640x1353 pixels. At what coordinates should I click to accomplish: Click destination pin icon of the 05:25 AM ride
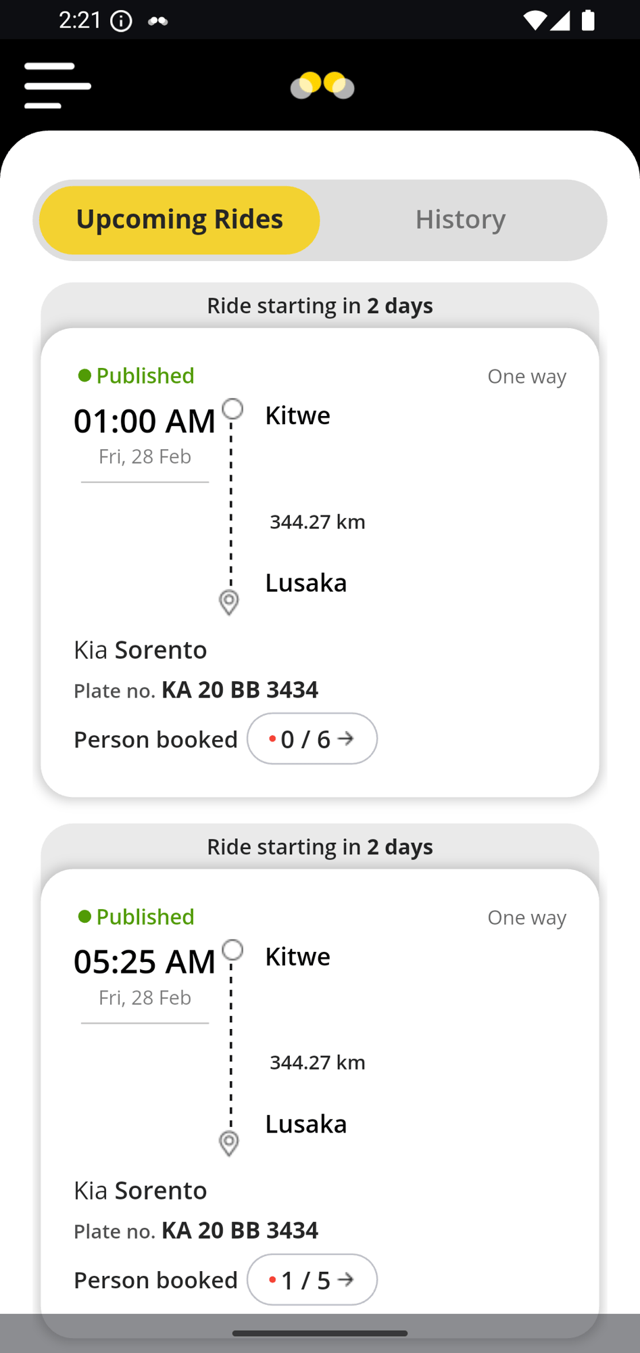click(x=229, y=1143)
